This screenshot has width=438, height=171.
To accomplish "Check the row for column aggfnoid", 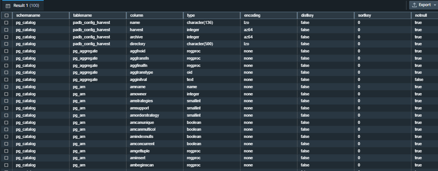I will (x=6, y=51).
